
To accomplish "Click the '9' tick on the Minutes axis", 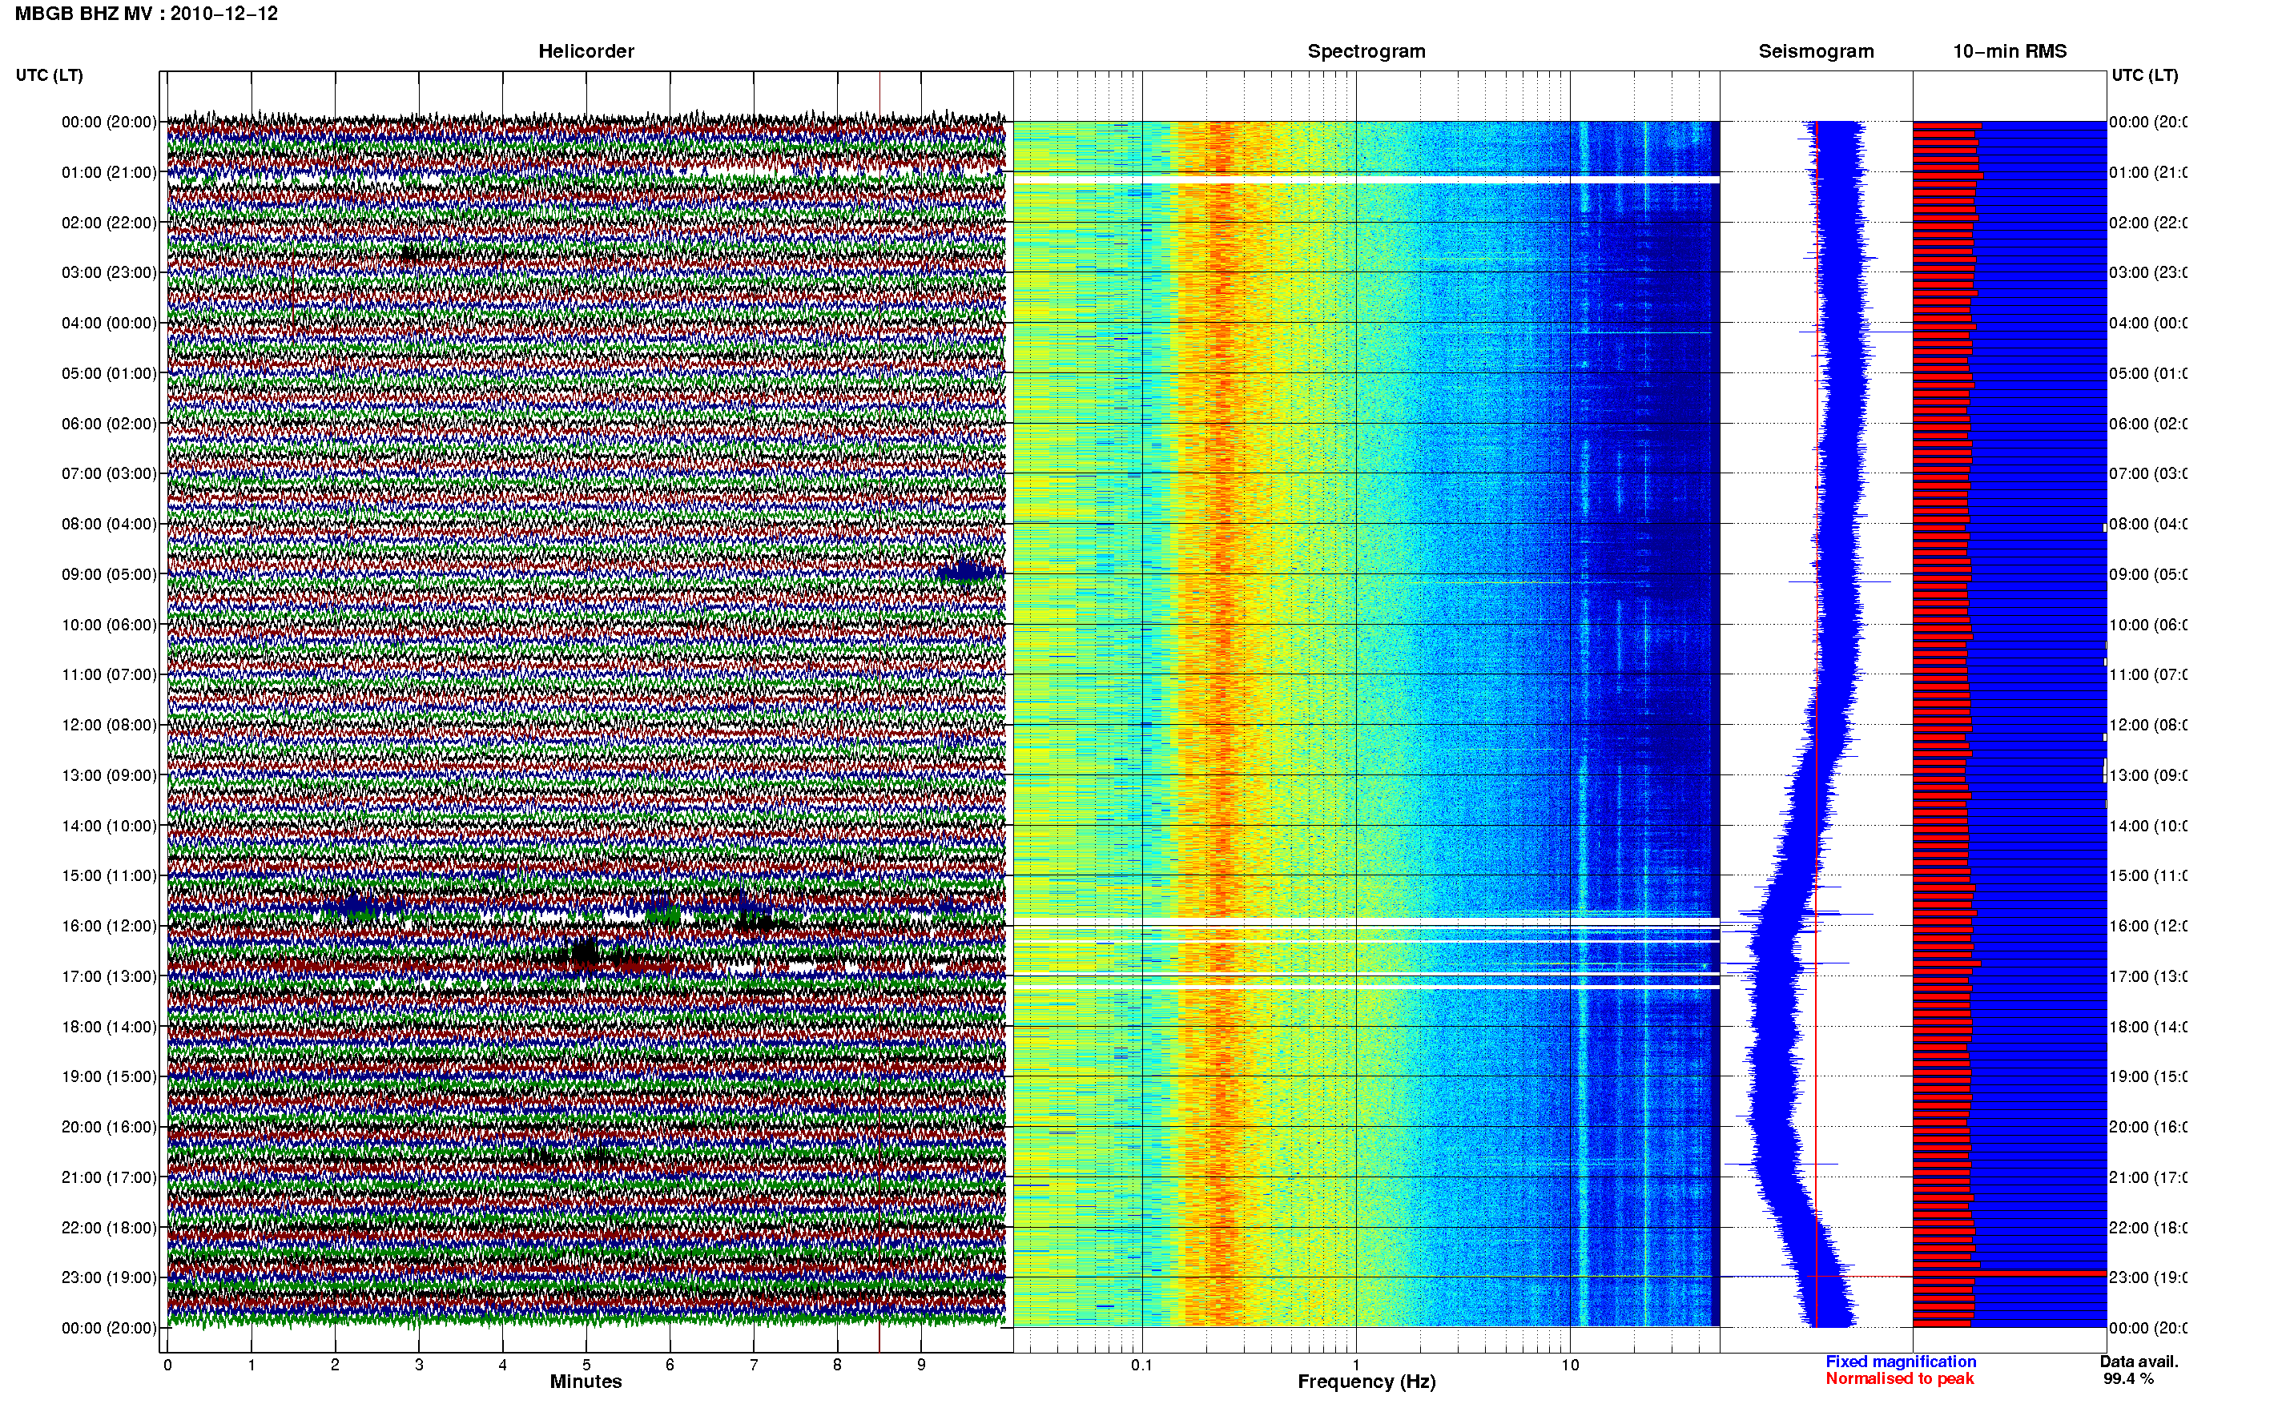I will click(x=921, y=1365).
